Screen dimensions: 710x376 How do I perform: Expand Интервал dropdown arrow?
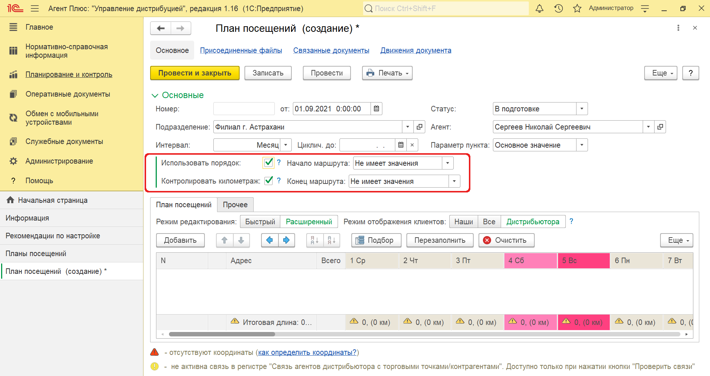pos(285,145)
